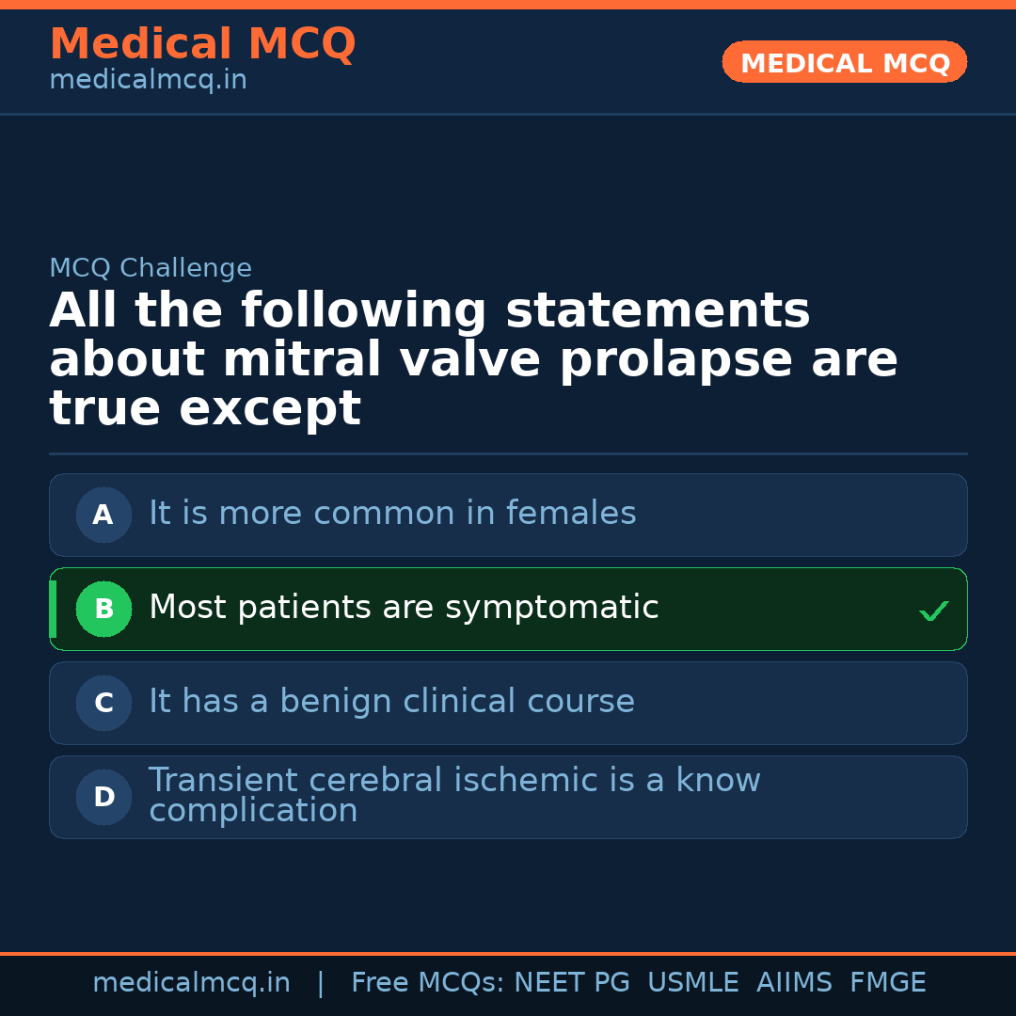This screenshot has height=1016, width=1016.
Task: Click the green letter B circle badge
Action: (103, 610)
